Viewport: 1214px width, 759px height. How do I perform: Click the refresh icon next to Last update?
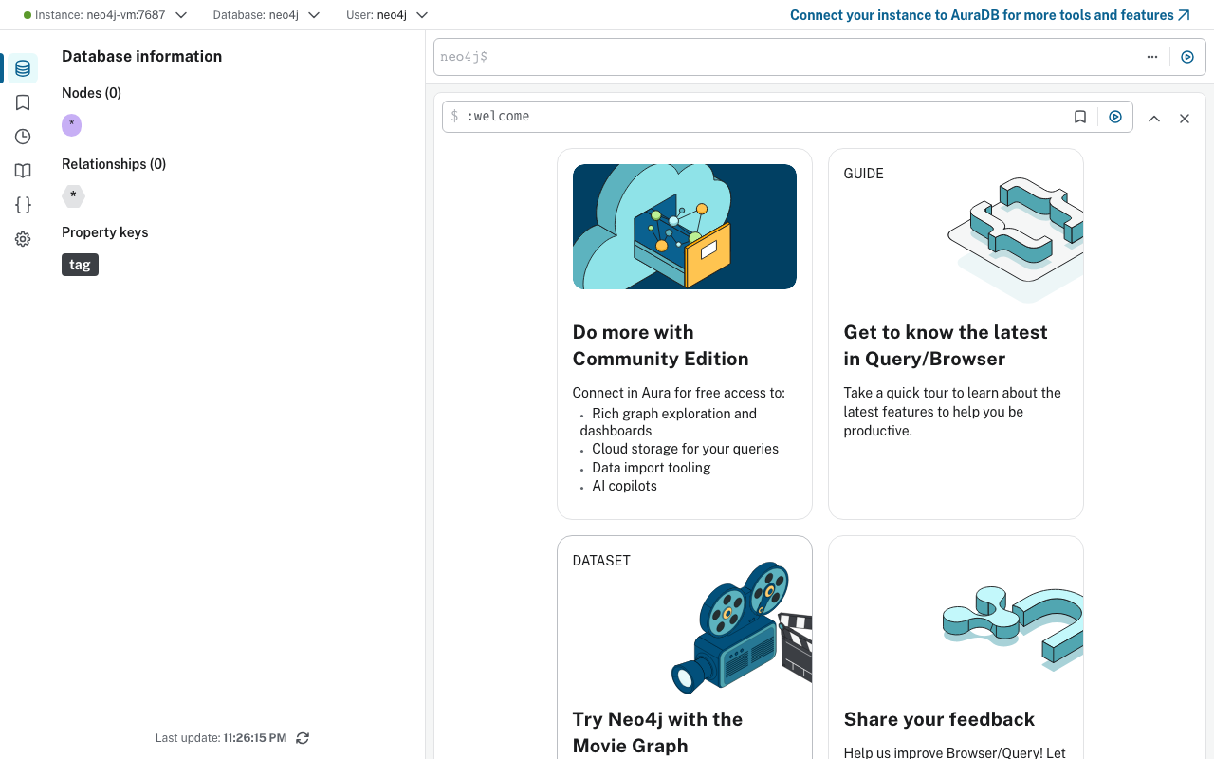[303, 738]
